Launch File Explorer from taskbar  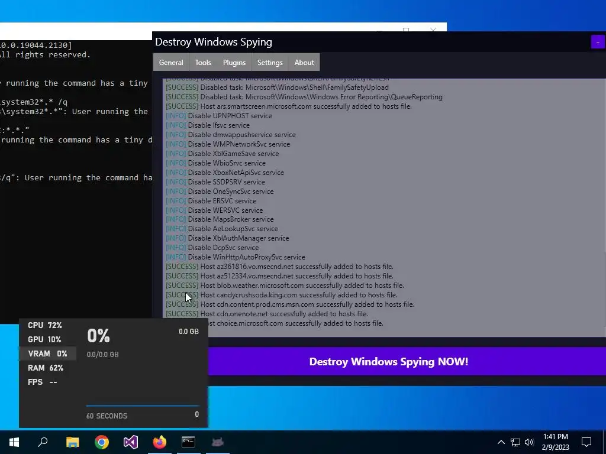[72, 442]
